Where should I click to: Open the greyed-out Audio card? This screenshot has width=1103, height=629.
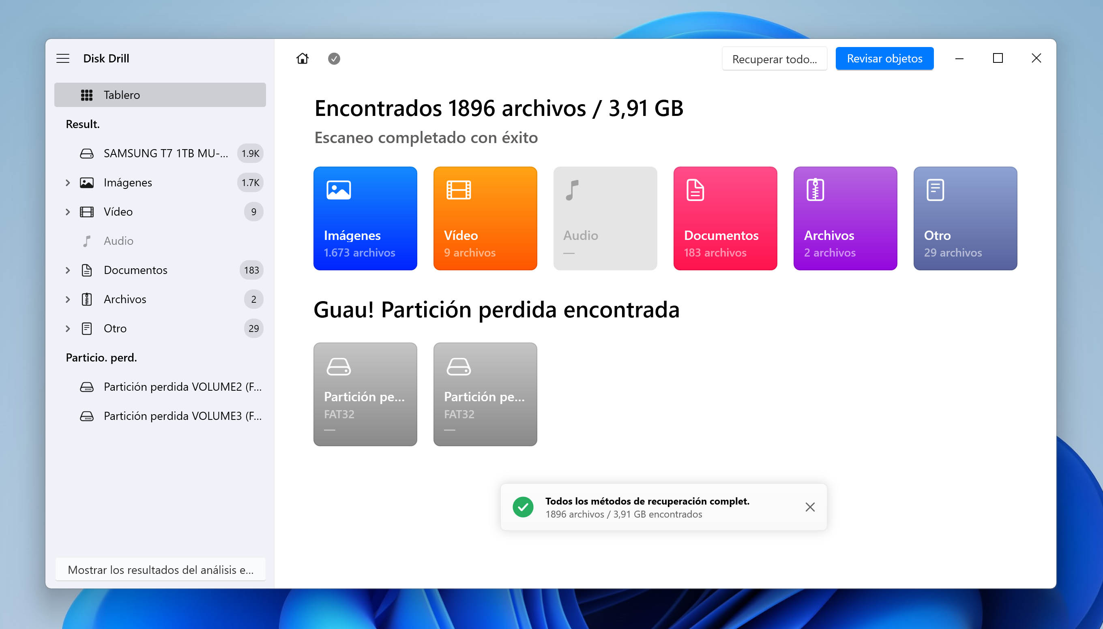click(605, 218)
